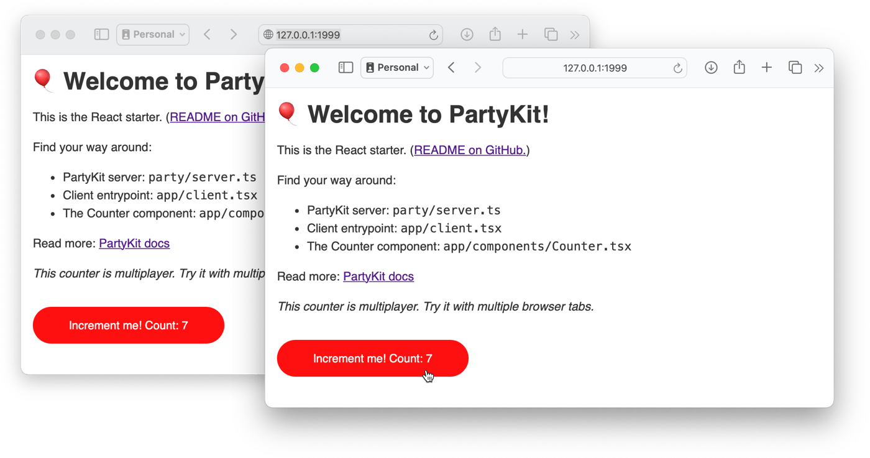The width and height of the screenshot is (870, 458).
Task: Expand toolbar overflow chevrons in back window
Action: [x=575, y=35]
